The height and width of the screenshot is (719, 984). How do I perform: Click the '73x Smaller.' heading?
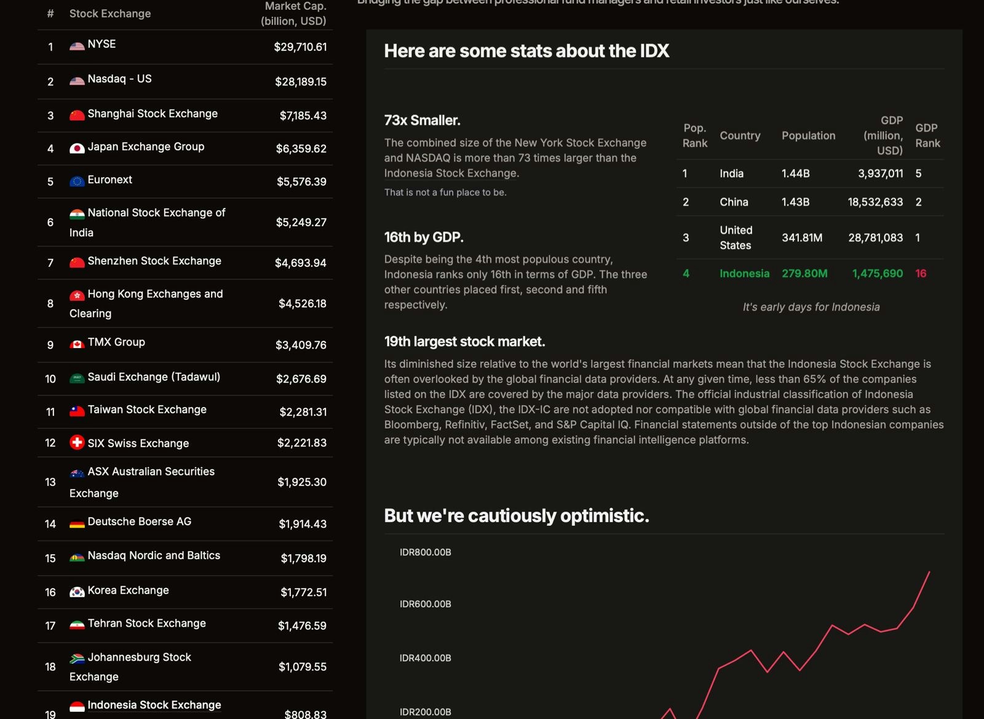click(x=423, y=120)
